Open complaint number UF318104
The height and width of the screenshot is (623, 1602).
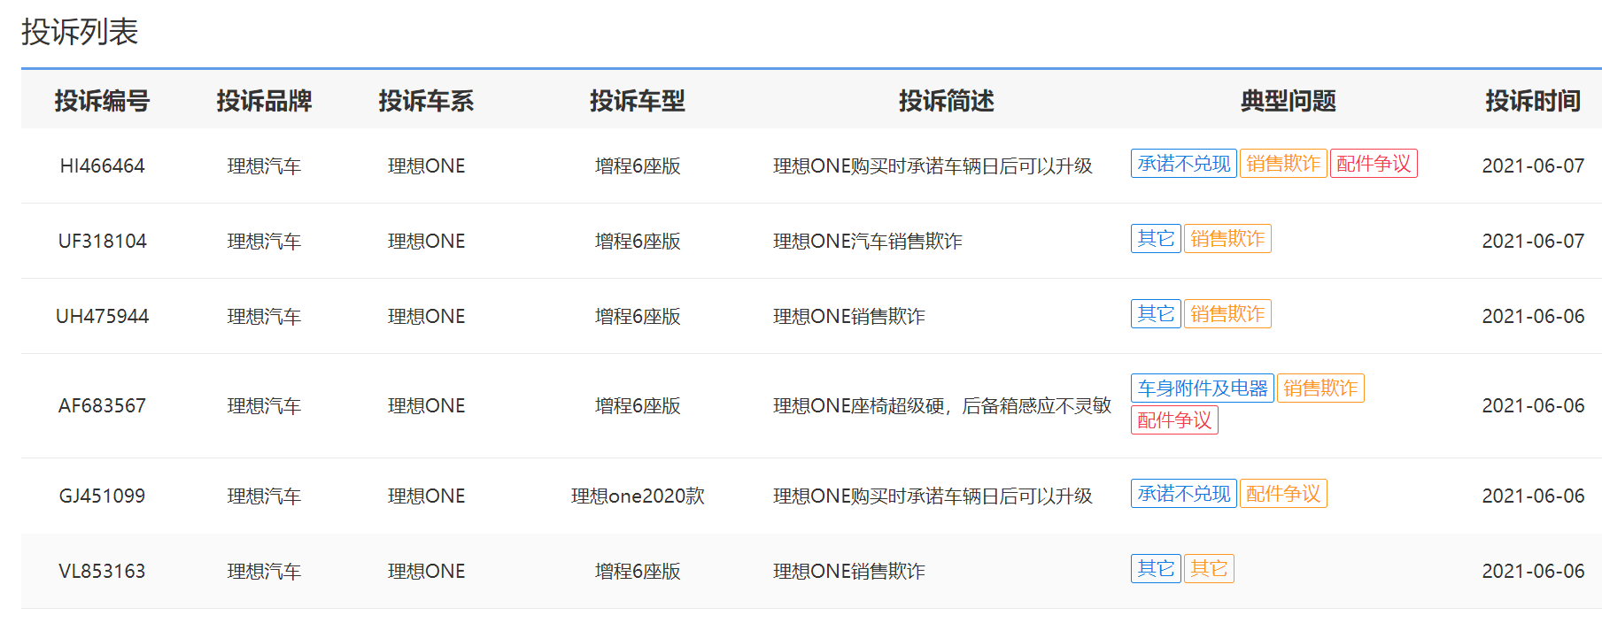(102, 241)
